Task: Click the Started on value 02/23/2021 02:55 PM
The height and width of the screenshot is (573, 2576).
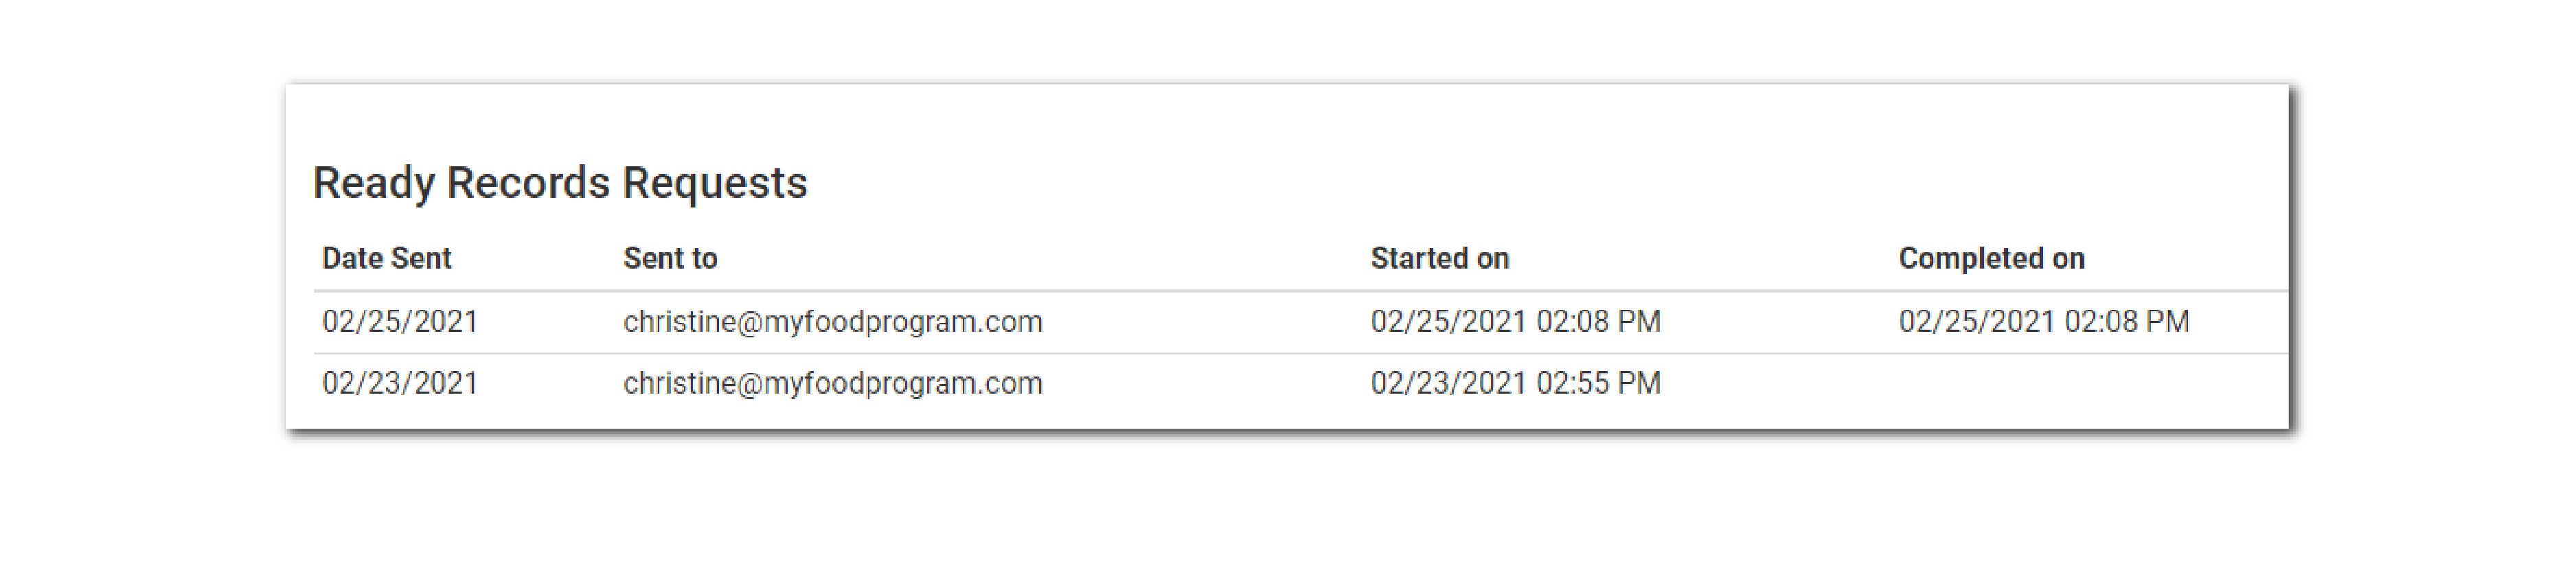Action: pos(1515,383)
